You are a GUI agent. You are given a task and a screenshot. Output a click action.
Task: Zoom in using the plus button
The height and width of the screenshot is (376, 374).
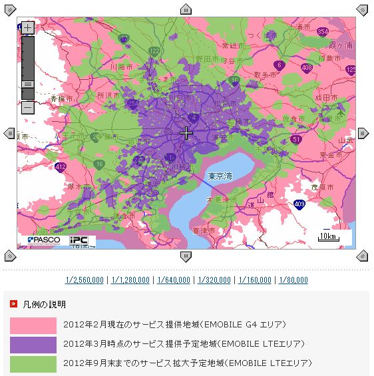coord(28,28)
